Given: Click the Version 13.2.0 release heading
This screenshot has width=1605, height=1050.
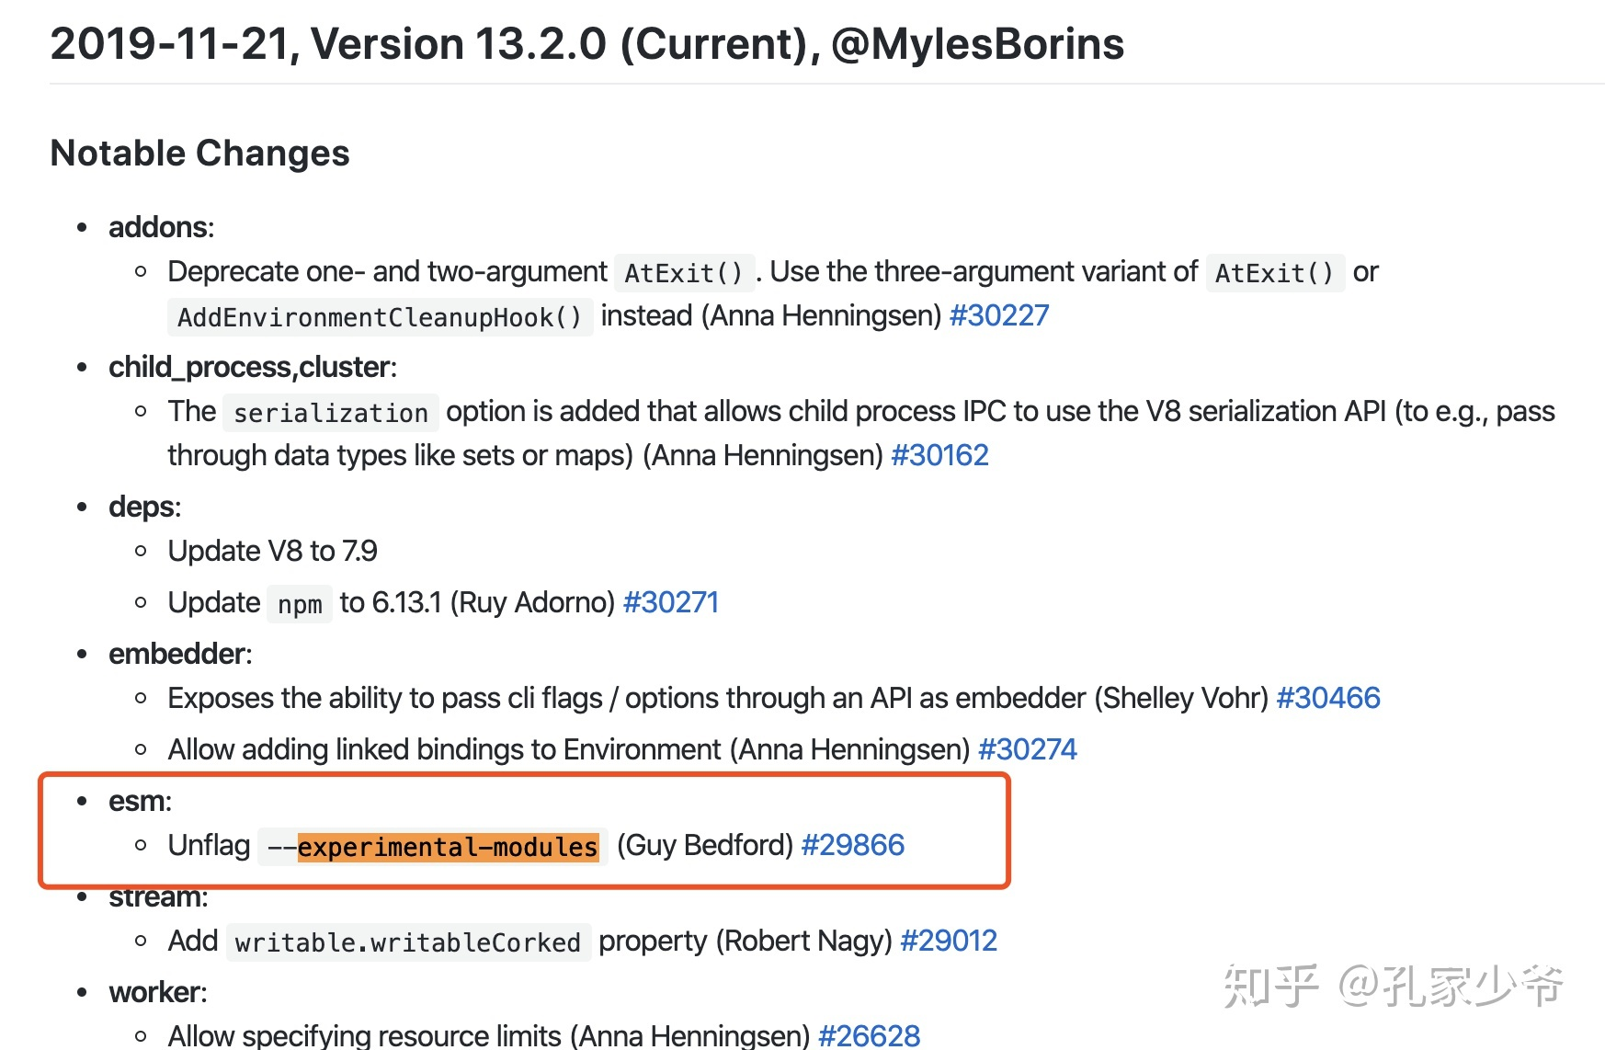Looking at the screenshot, I should point(586,44).
